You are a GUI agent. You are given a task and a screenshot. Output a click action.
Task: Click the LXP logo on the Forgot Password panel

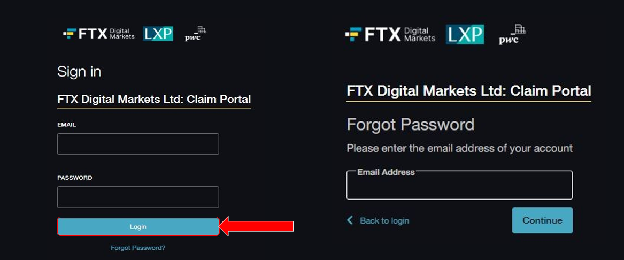pyautogui.click(x=465, y=34)
